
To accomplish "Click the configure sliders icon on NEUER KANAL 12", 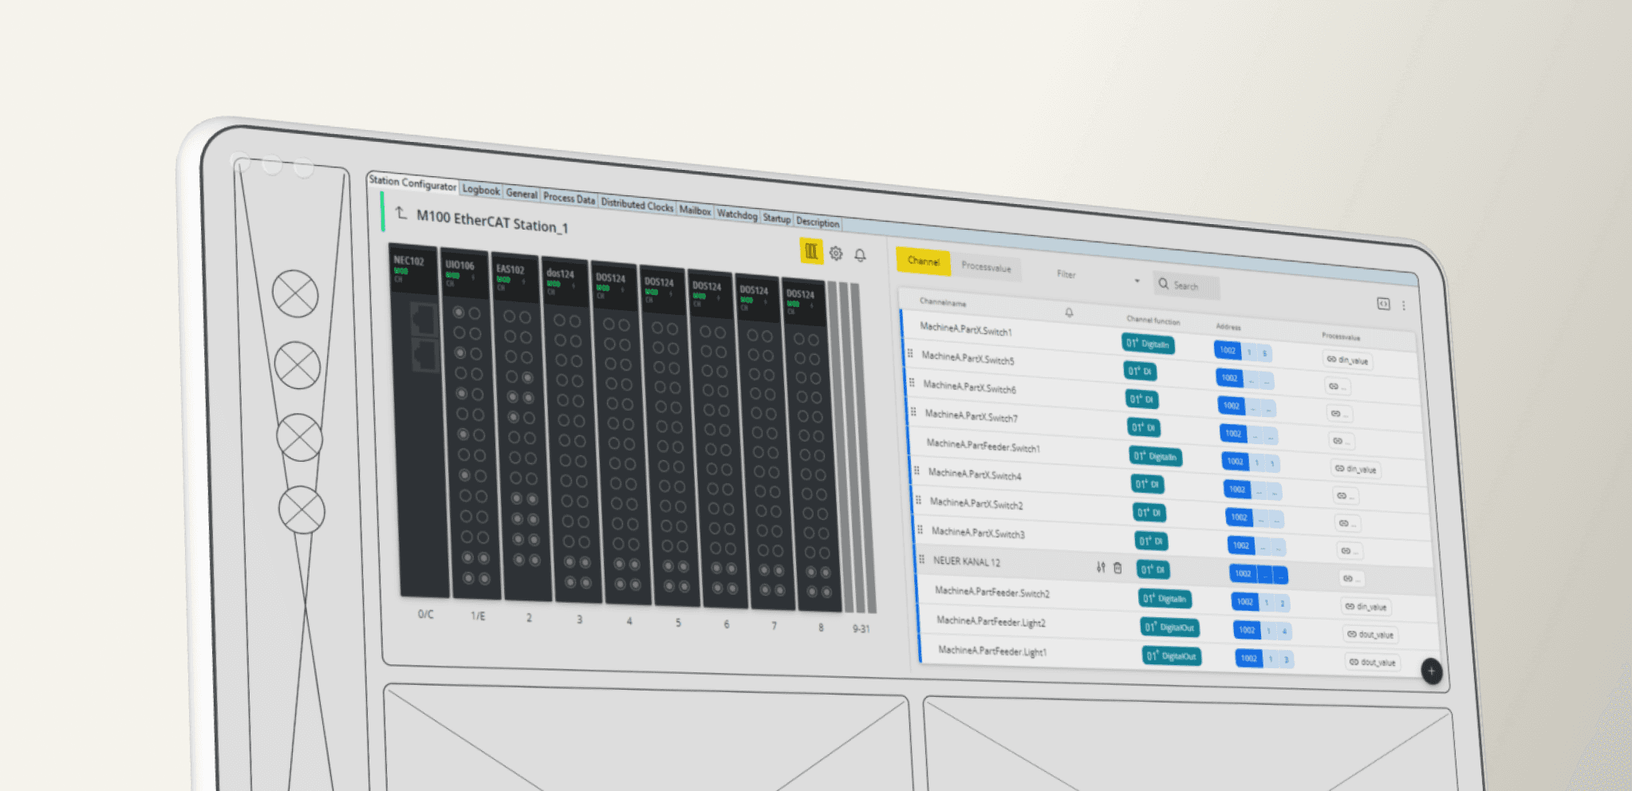I will coord(1101,567).
